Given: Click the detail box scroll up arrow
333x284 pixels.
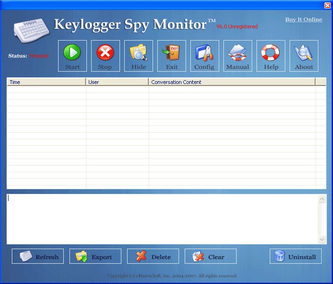Looking at the screenshot, I should (x=322, y=199).
